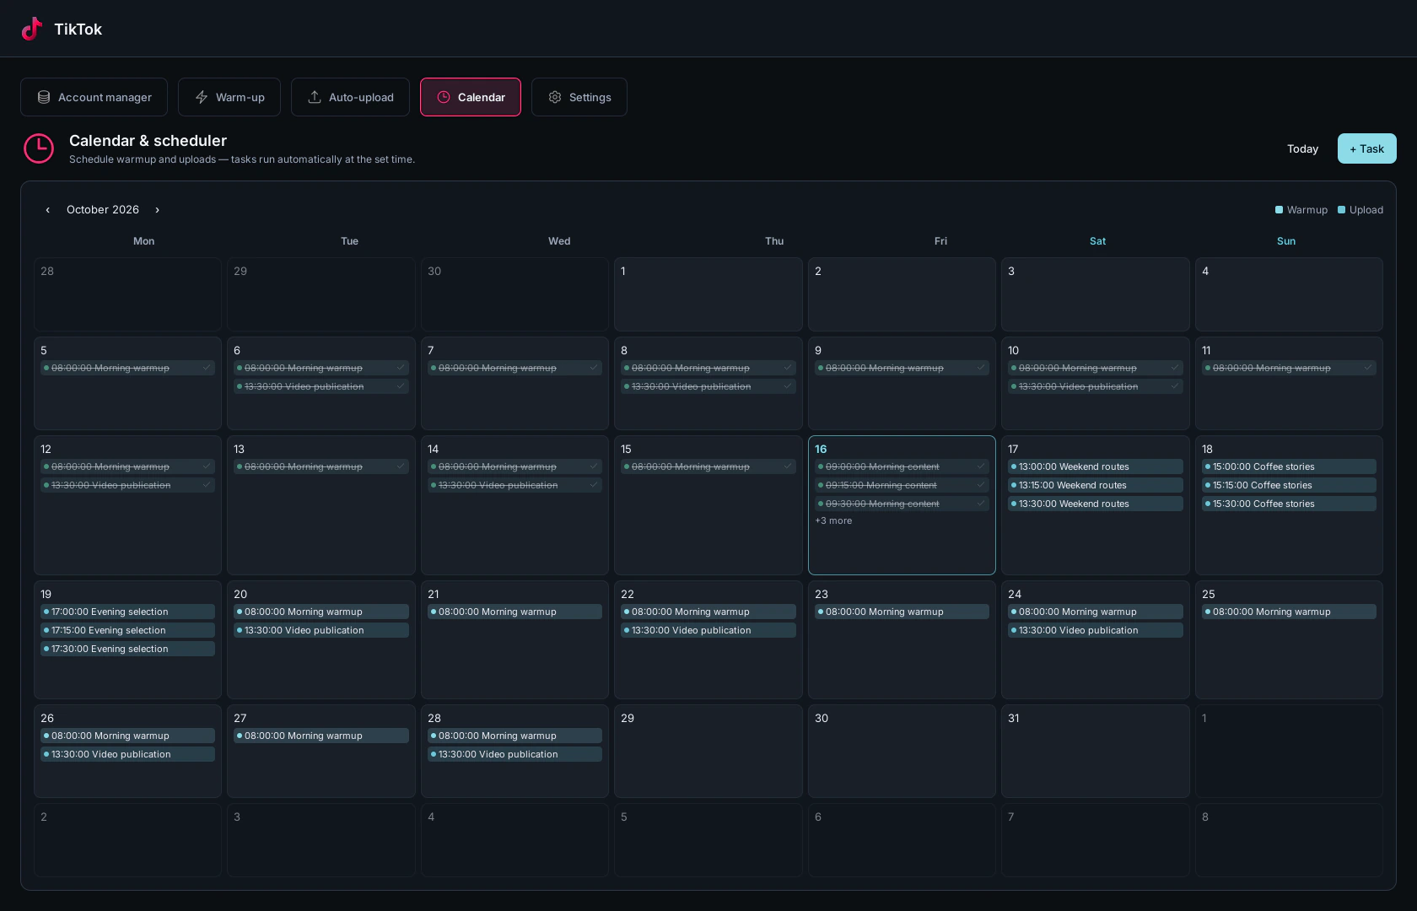Click the Warm-up lightning bolt icon

click(202, 97)
